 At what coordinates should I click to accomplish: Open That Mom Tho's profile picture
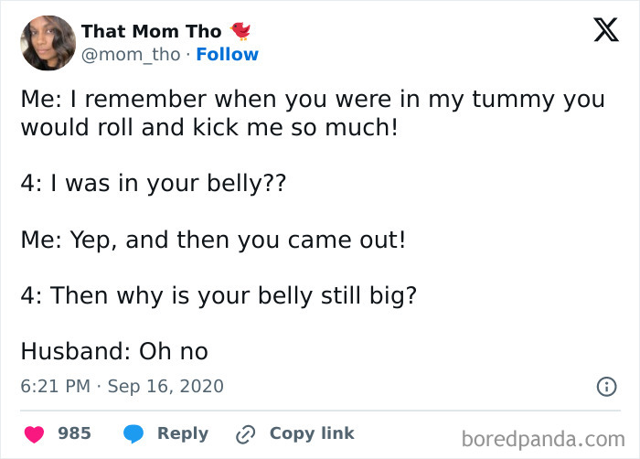[48, 43]
